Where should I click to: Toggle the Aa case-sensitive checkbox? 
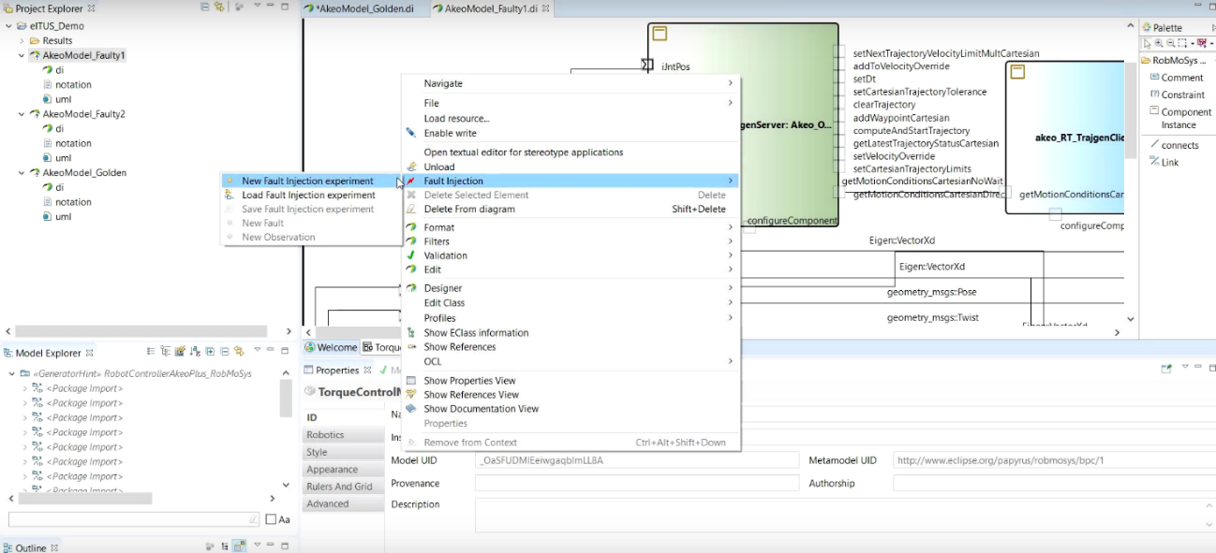[271, 519]
